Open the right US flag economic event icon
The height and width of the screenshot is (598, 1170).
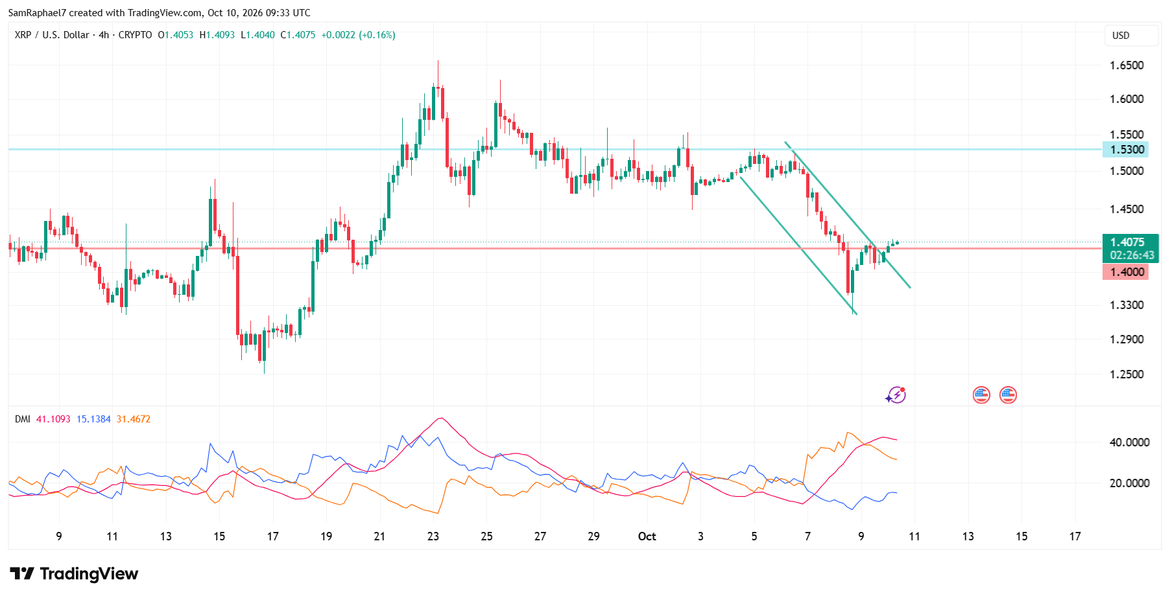[x=1008, y=395]
